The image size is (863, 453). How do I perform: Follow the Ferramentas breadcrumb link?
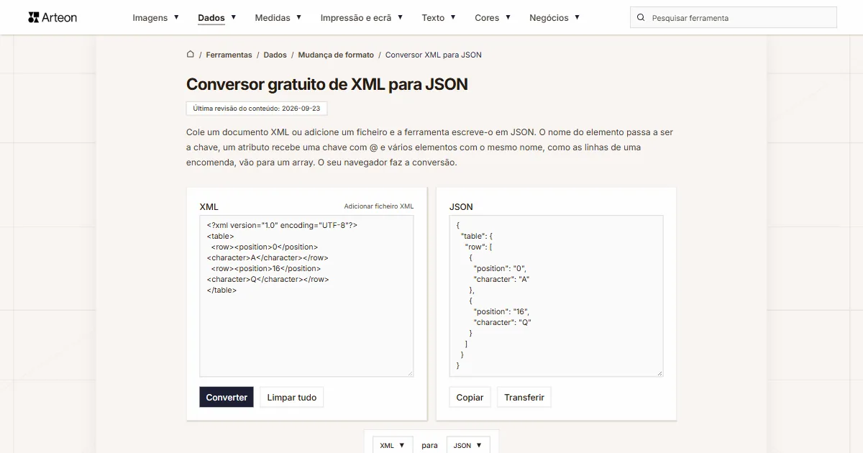point(229,55)
